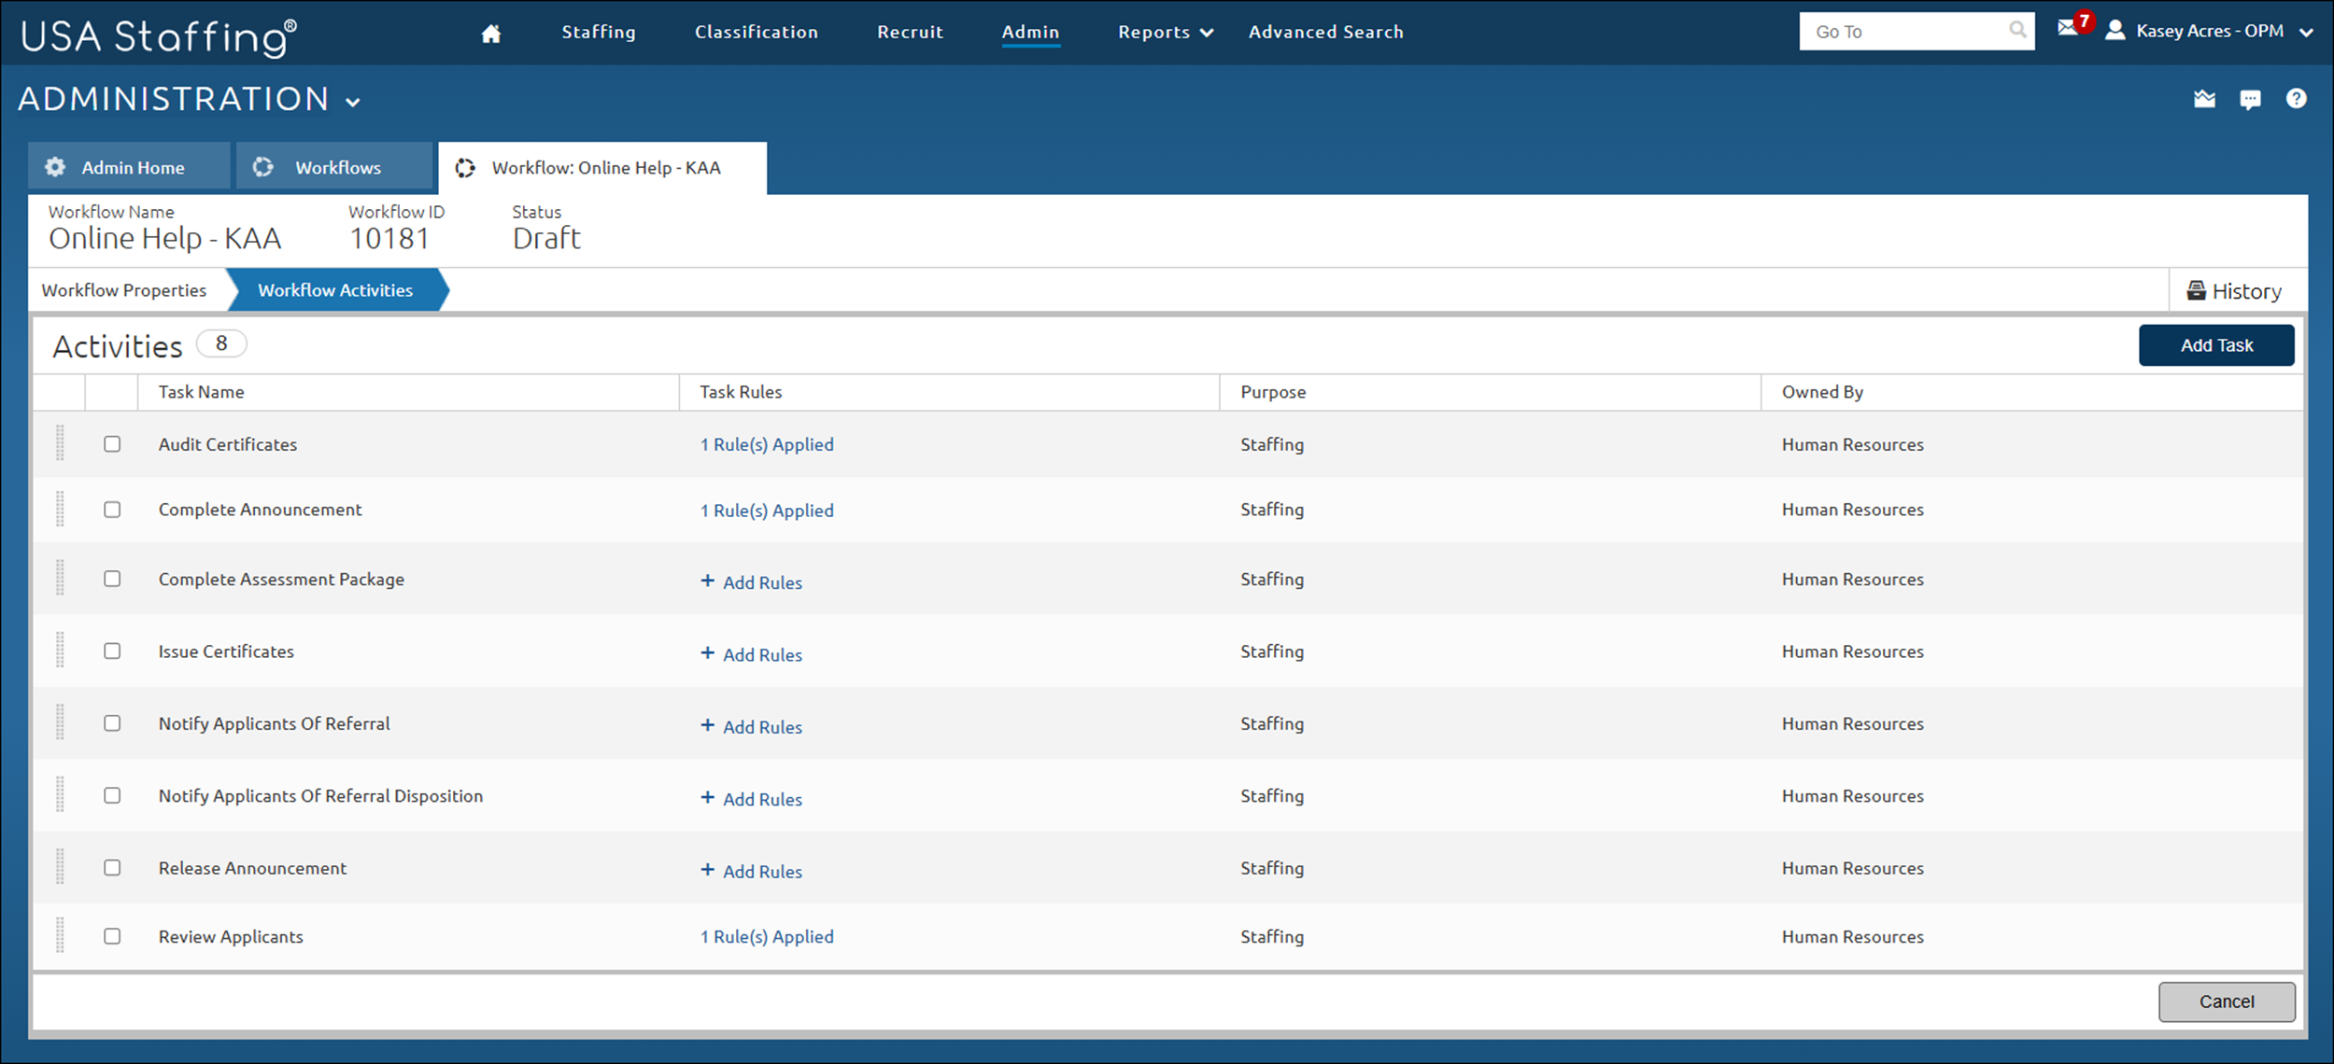Open rules for Complete Announcement task

pos(767,510)
